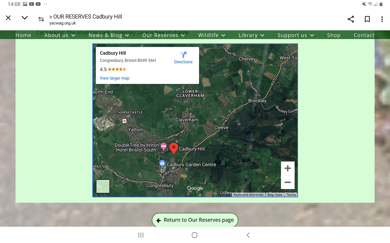Go to the Contact page
390x243 pixels.
[x=364, y=35]
